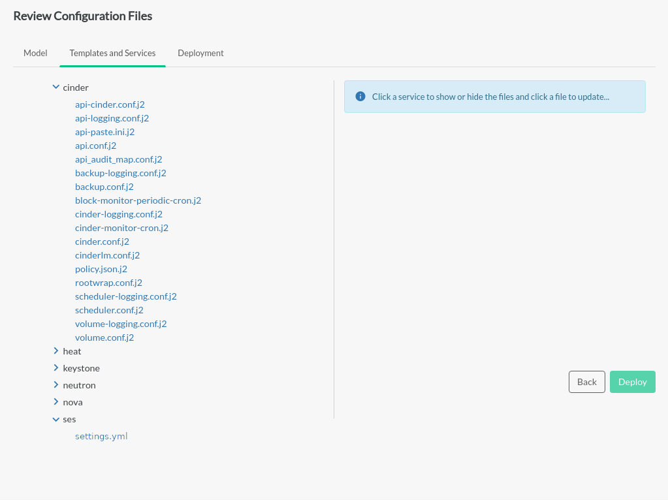Collapse the ses service tree
The width and height of the screenshot is (668, 500).
[56, 419]
